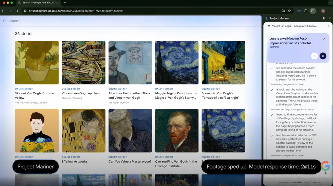Click the '8 Yellow Artworks' title
333x186 pixels.
pyautogui.click(x=75, y=161)
